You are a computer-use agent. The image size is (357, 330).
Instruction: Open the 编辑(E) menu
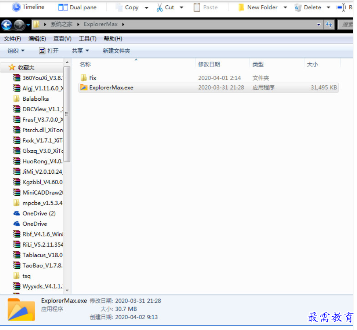click(x=38, y=39)
